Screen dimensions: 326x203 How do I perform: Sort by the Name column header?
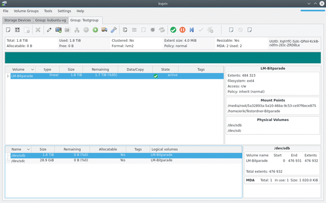tap(18, 149)
